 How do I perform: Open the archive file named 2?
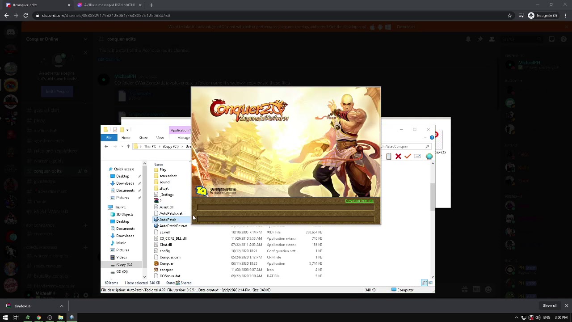[x=157, y=201]
